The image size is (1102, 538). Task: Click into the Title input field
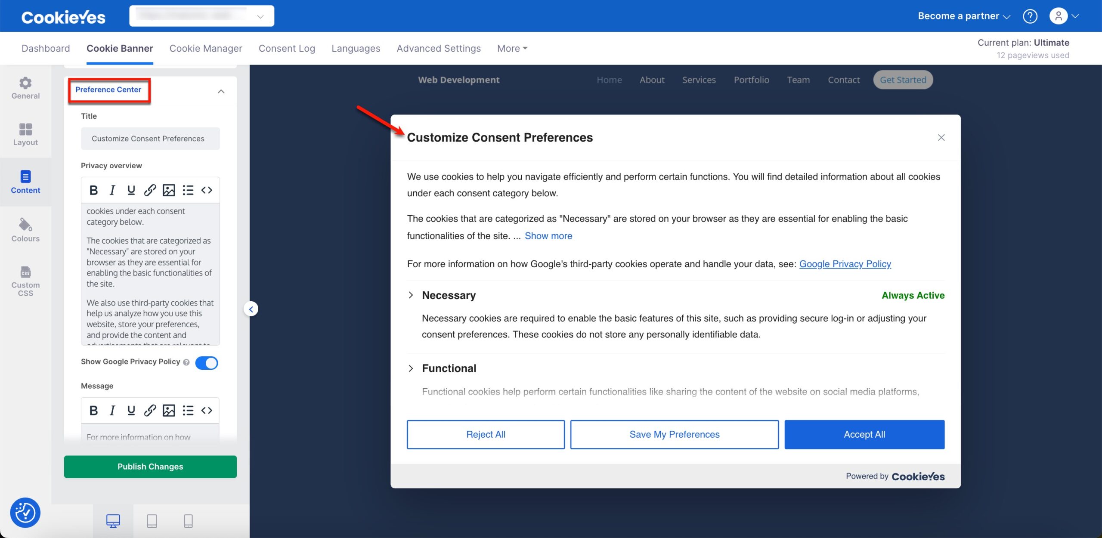pos(150,138)
